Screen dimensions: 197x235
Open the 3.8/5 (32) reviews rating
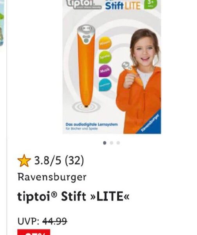coord(59,160)
